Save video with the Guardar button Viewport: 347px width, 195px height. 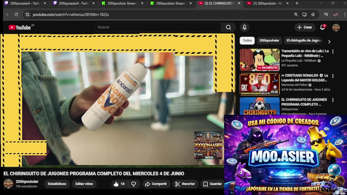click(x=213, y=184)
